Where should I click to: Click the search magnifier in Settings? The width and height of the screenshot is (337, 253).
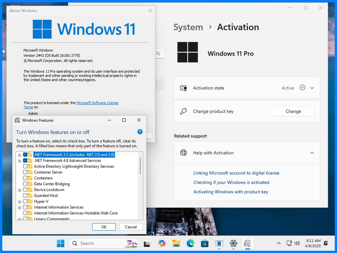click(158, 53)
